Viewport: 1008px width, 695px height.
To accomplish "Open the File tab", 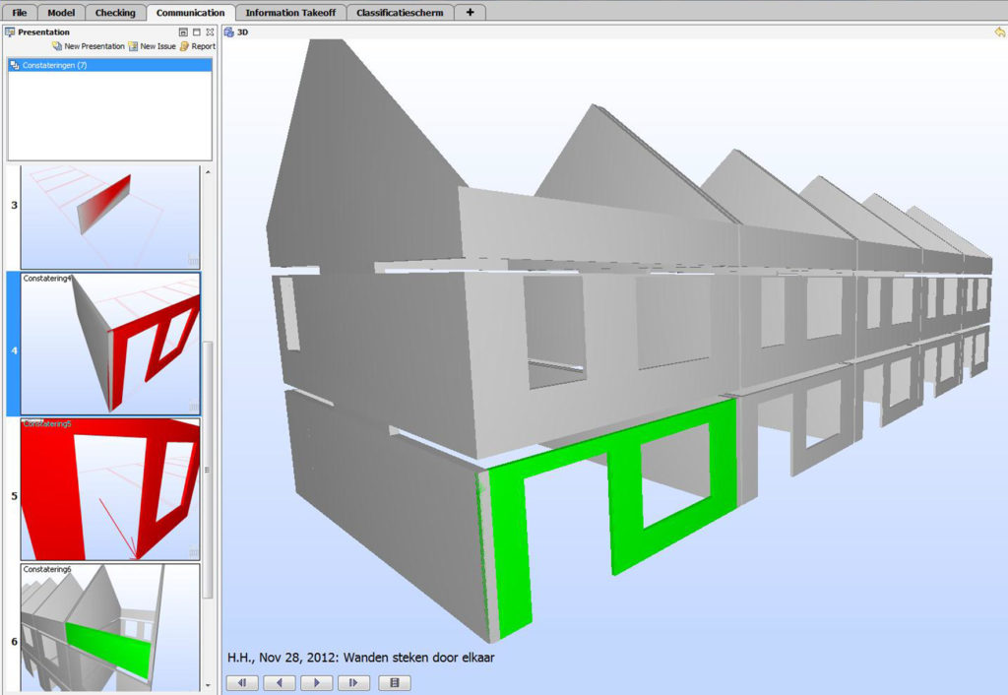I will coord(20,12).
